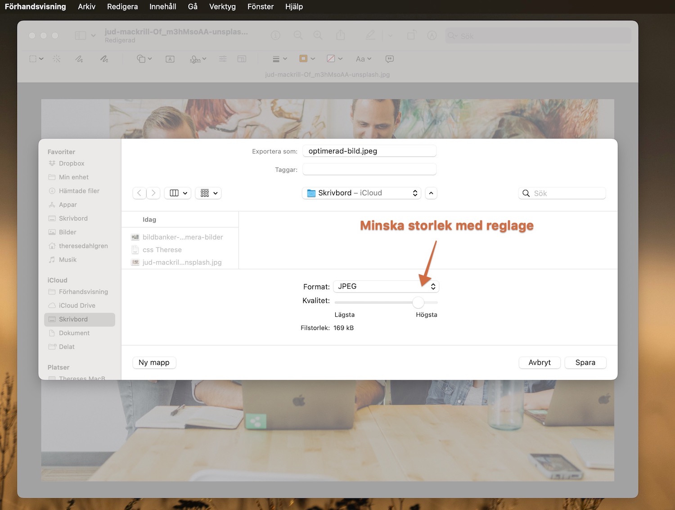The height and width of the screenshot is (510, 675).
Task: Open the icon grouping options button
Action: click(208, 193)
